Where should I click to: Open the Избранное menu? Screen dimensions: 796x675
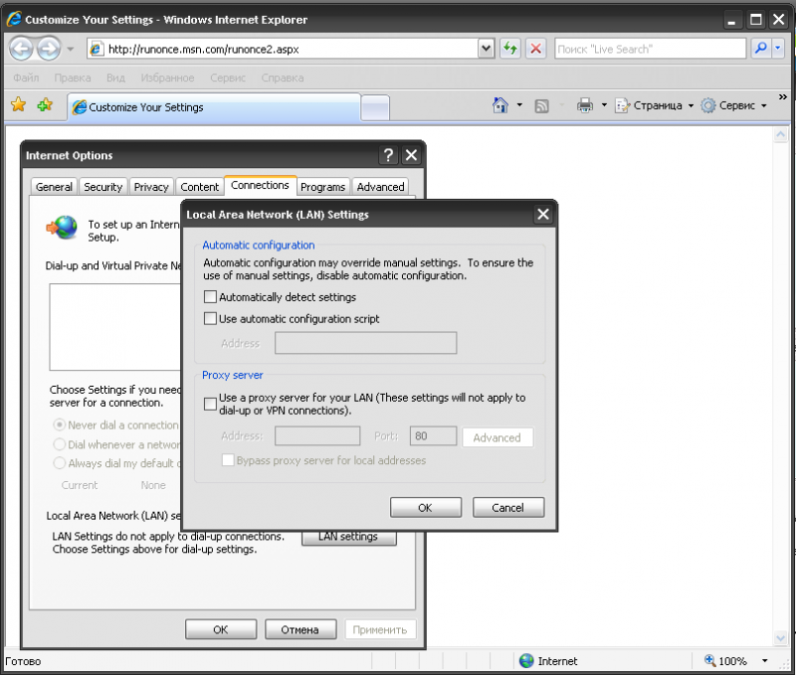(x=167, y=79)
